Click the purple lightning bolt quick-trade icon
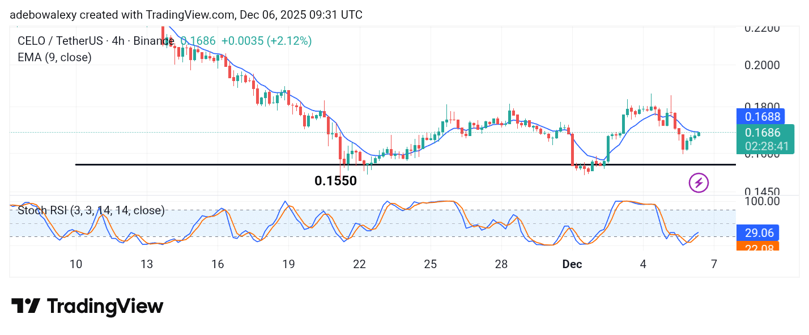This screenshot has width=809, height=335. [699, 182]
